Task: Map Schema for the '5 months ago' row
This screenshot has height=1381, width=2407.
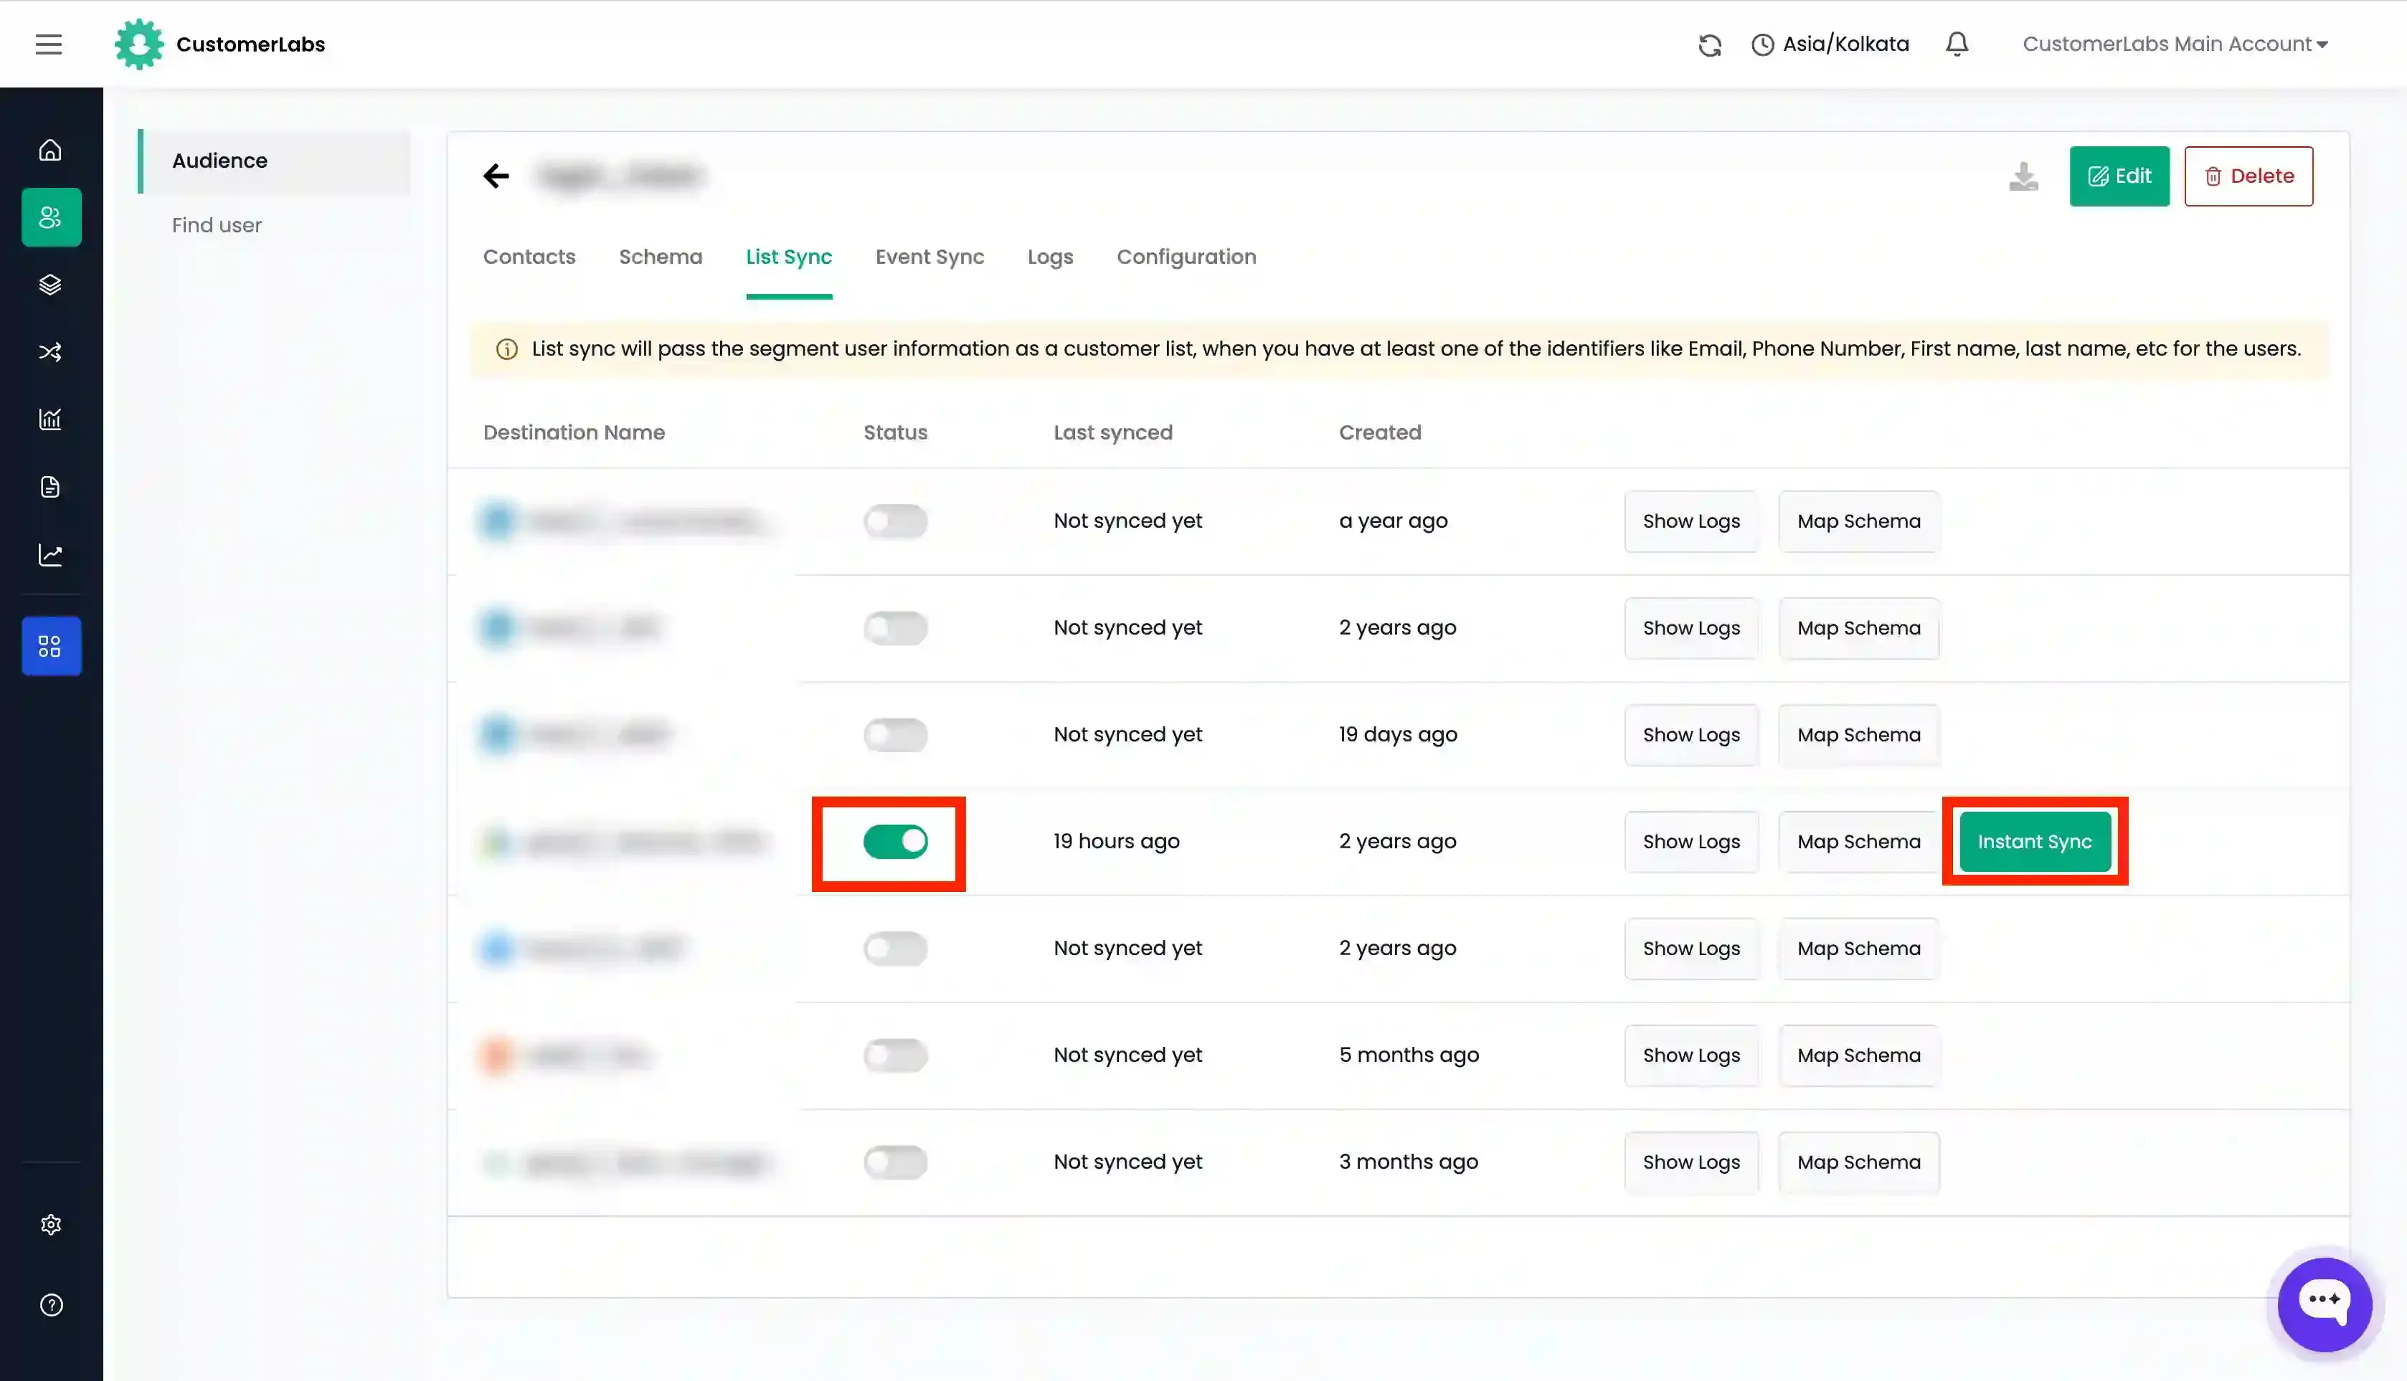Action: [1858, 1055]
